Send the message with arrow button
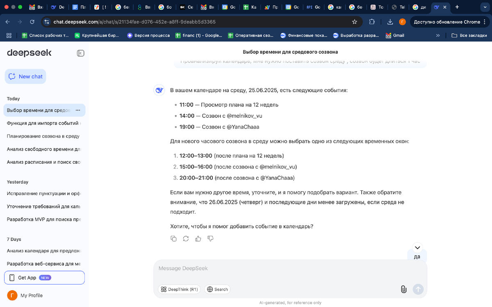Image resolution: width=492 pixels, height=307 pixels. (418, 289)
